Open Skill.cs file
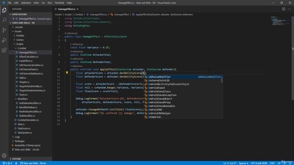Viewport: 294px width, 165px height. 23,77
